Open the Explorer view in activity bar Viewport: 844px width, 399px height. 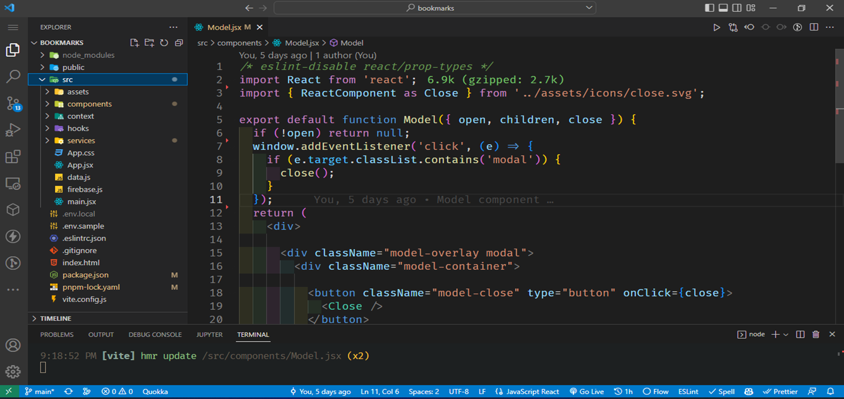(x=13, y=50)
